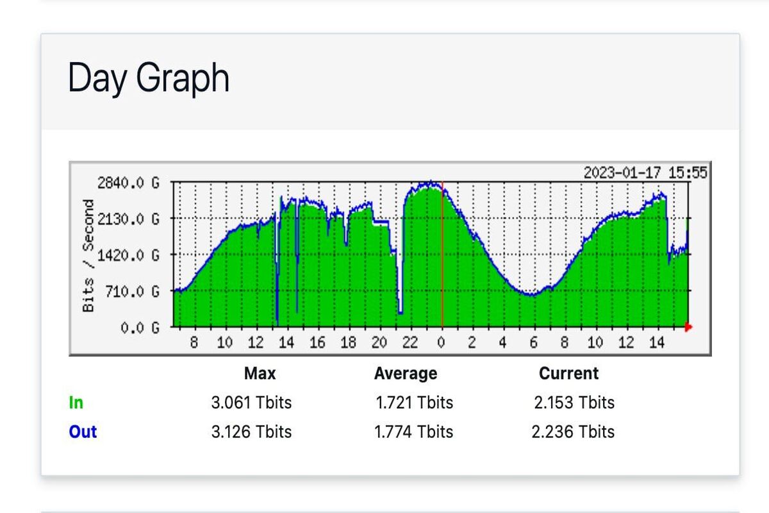The height and width of the screenshot is (513, 769).
Task: Click the "710.0 G" y-axis label
Action: point(132,292)
